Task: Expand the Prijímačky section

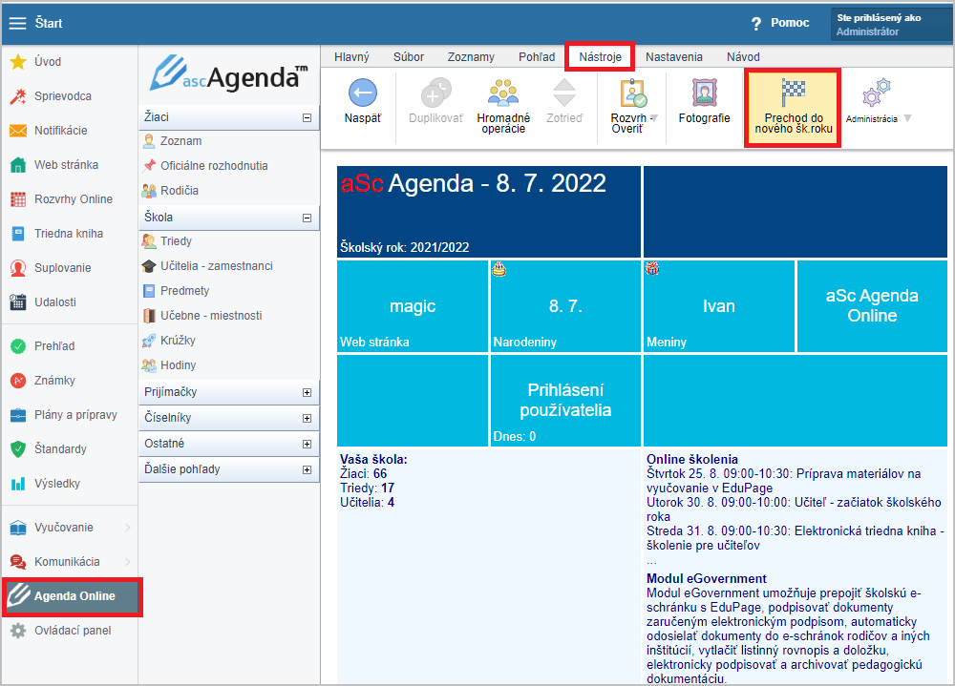Action: pos(307,392)
